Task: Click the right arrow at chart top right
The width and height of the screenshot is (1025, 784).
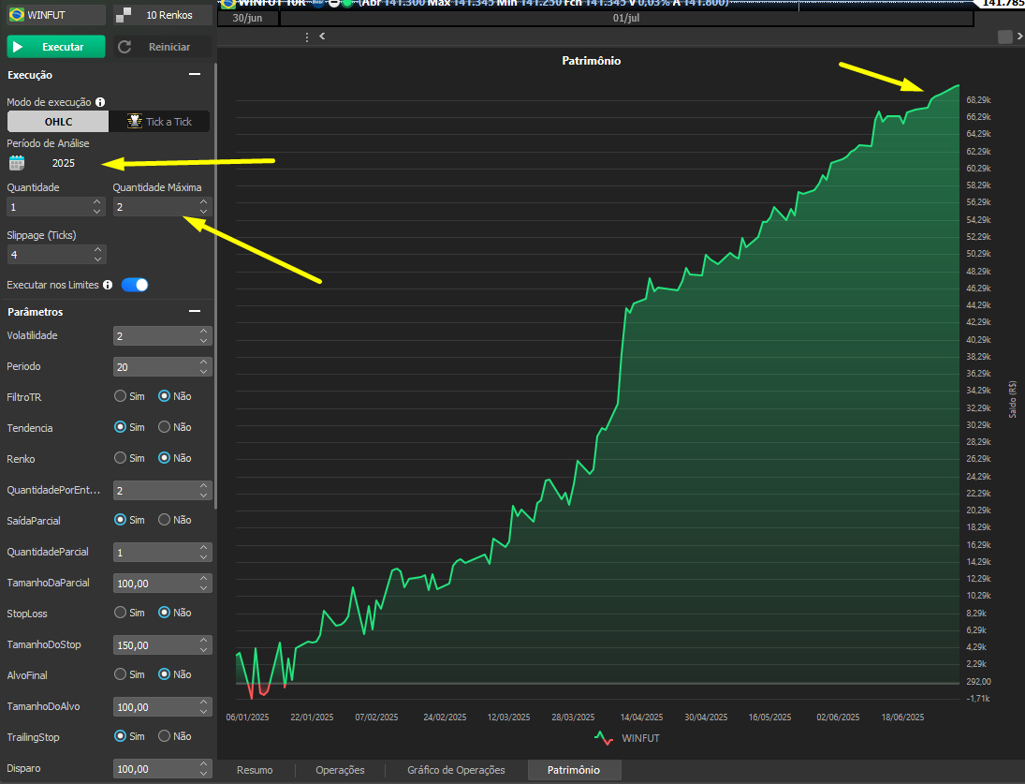Action: click(x=1019, y=36)
